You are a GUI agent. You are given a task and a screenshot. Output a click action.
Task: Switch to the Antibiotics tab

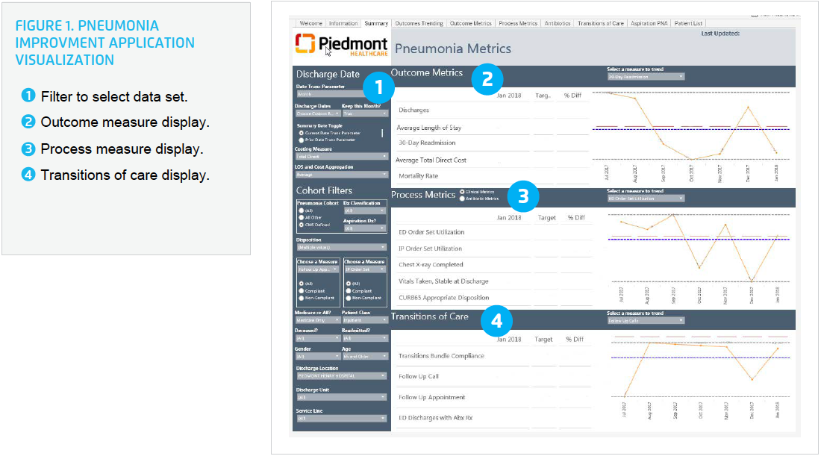[558, 23]
